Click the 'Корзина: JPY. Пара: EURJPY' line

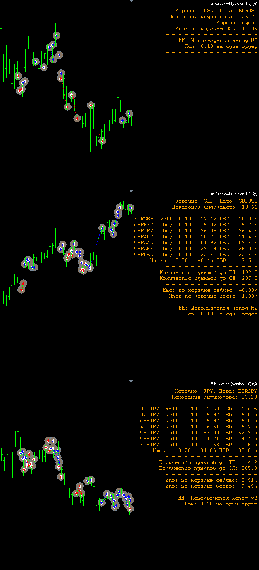216,391
